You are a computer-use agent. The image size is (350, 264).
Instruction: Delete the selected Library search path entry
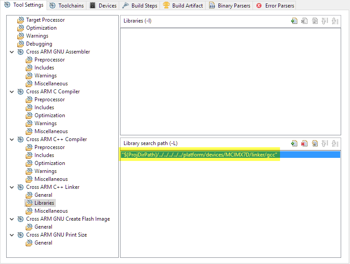[304, 143]
